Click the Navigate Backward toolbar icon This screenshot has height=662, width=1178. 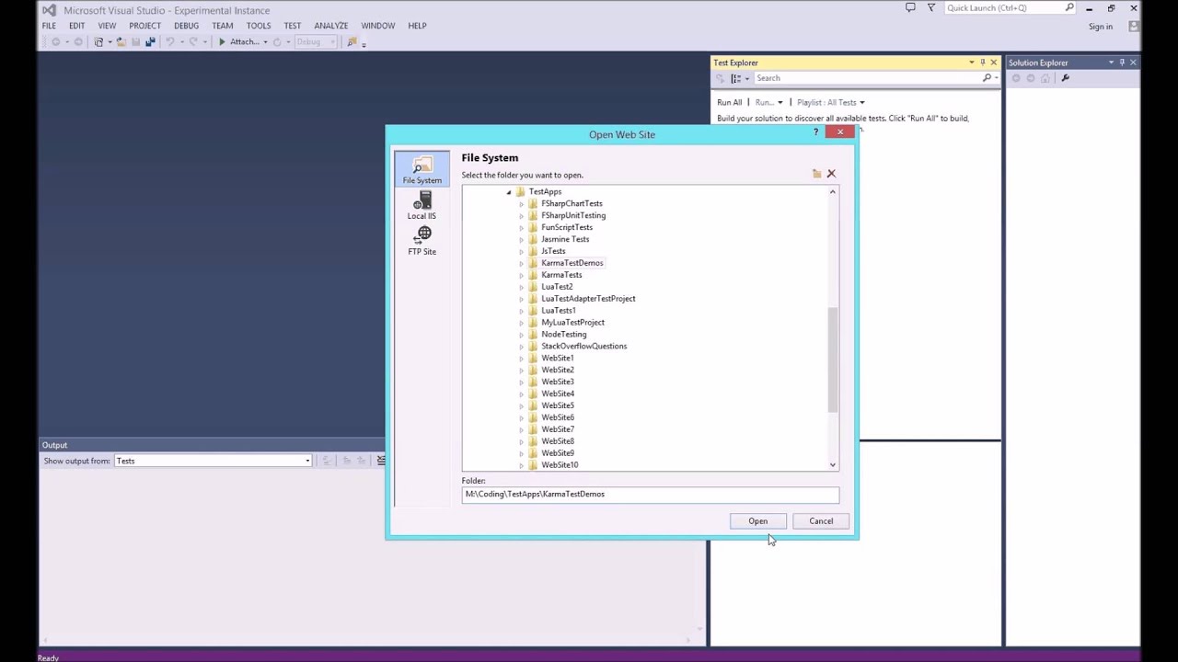tap(55, 41)
